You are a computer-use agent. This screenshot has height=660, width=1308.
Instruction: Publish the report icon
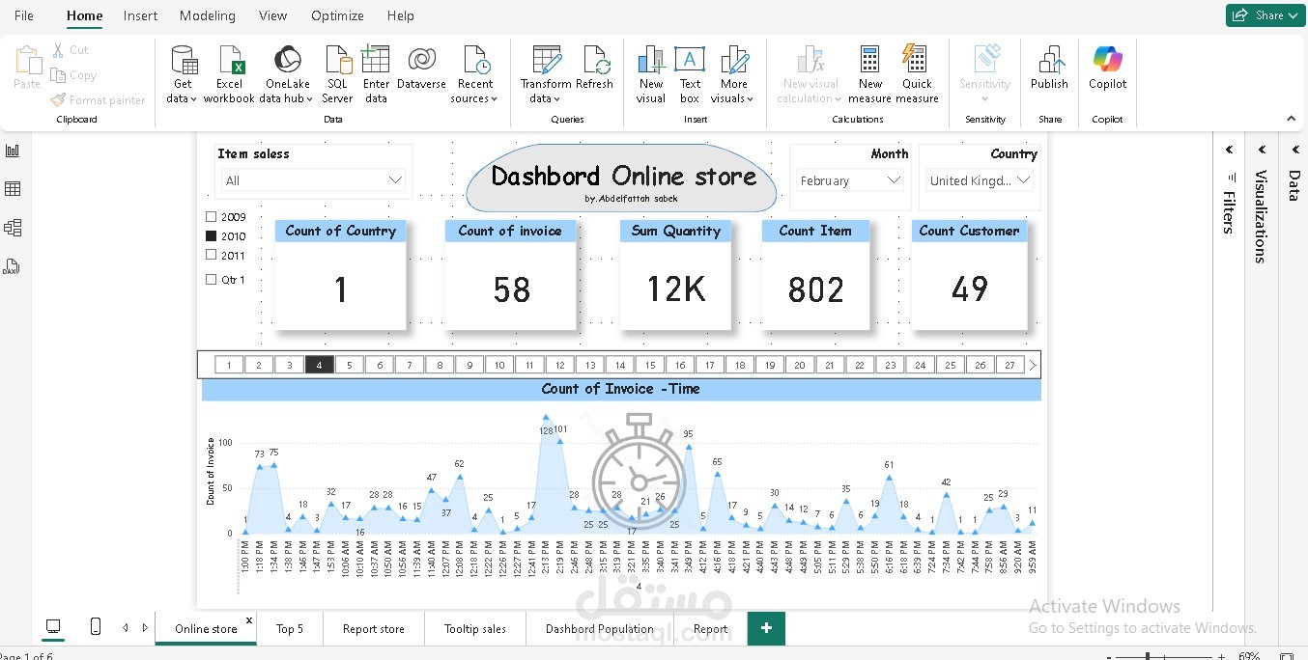point(1050,60)
